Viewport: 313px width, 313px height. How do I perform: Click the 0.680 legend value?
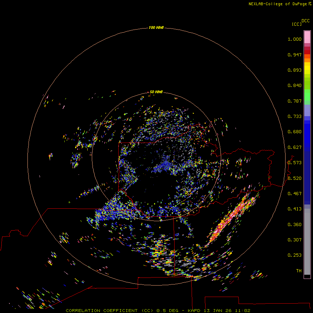295,132
